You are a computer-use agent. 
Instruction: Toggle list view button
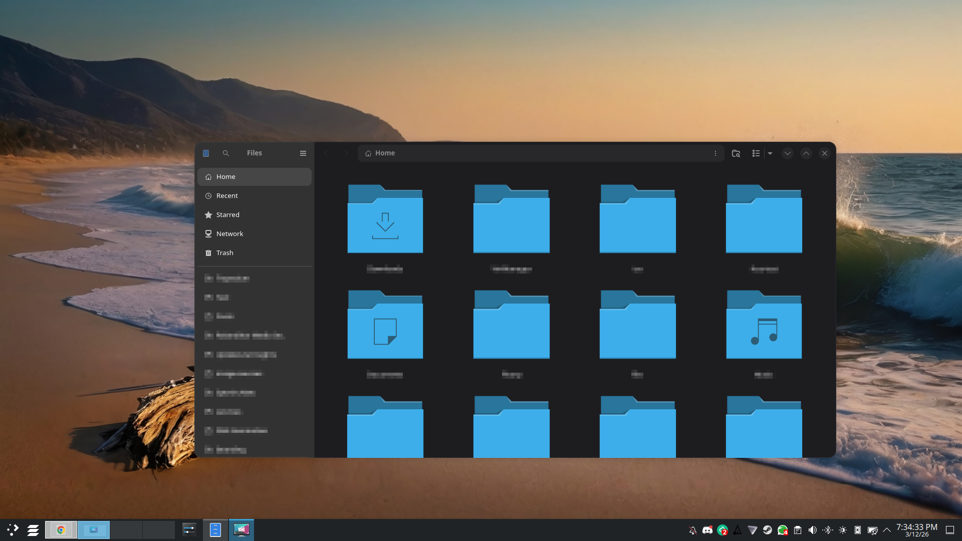point(756,153)
